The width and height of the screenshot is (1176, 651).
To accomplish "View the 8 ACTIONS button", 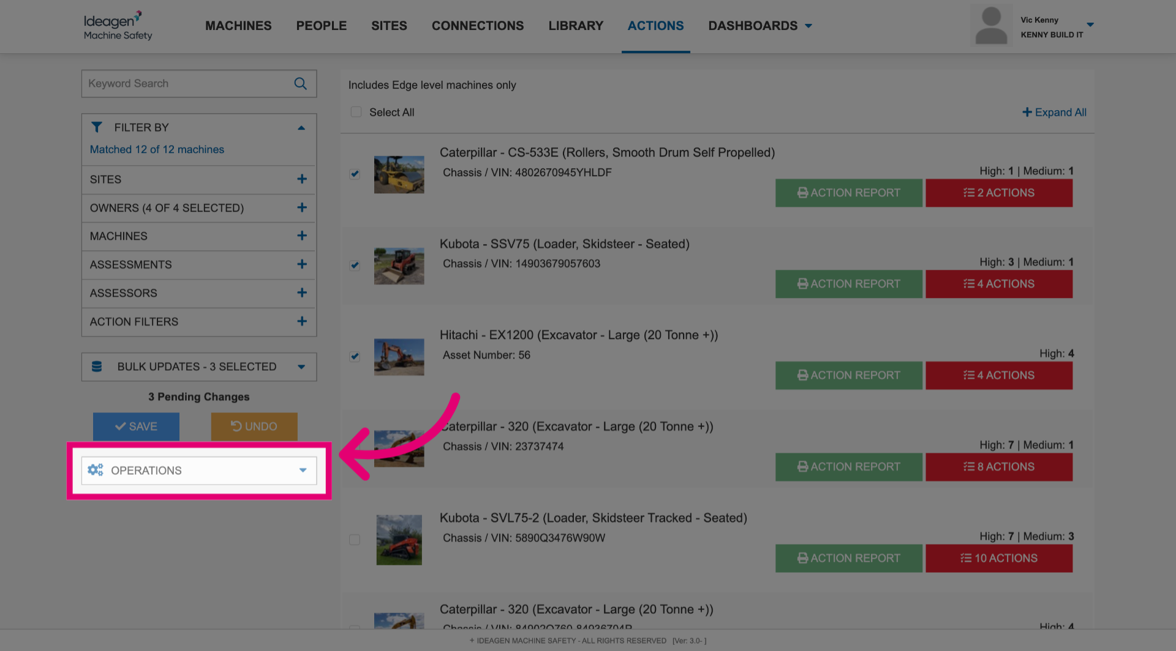I will 998,467.
